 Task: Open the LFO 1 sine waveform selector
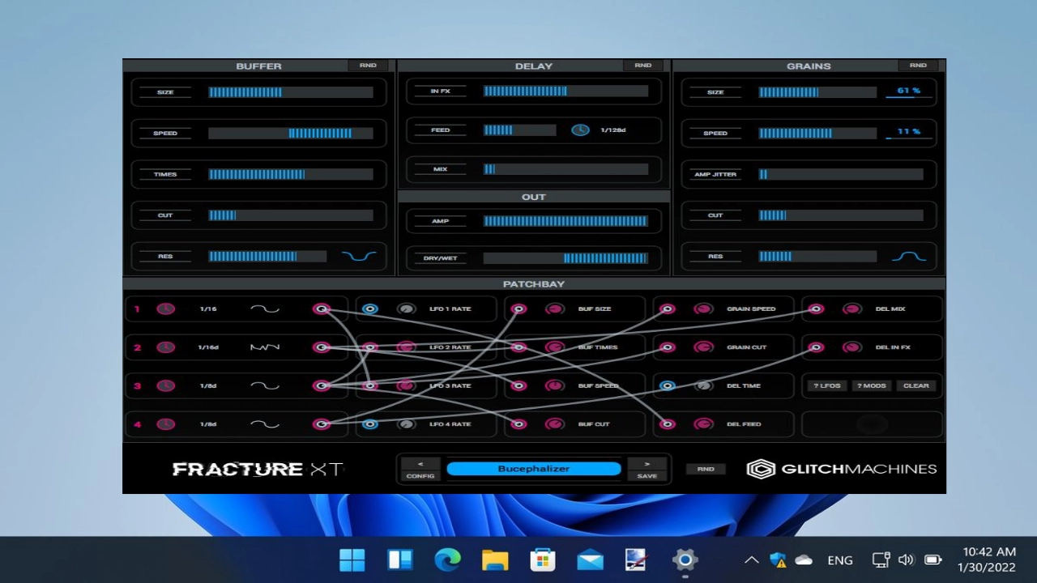(x=265, y=309)
